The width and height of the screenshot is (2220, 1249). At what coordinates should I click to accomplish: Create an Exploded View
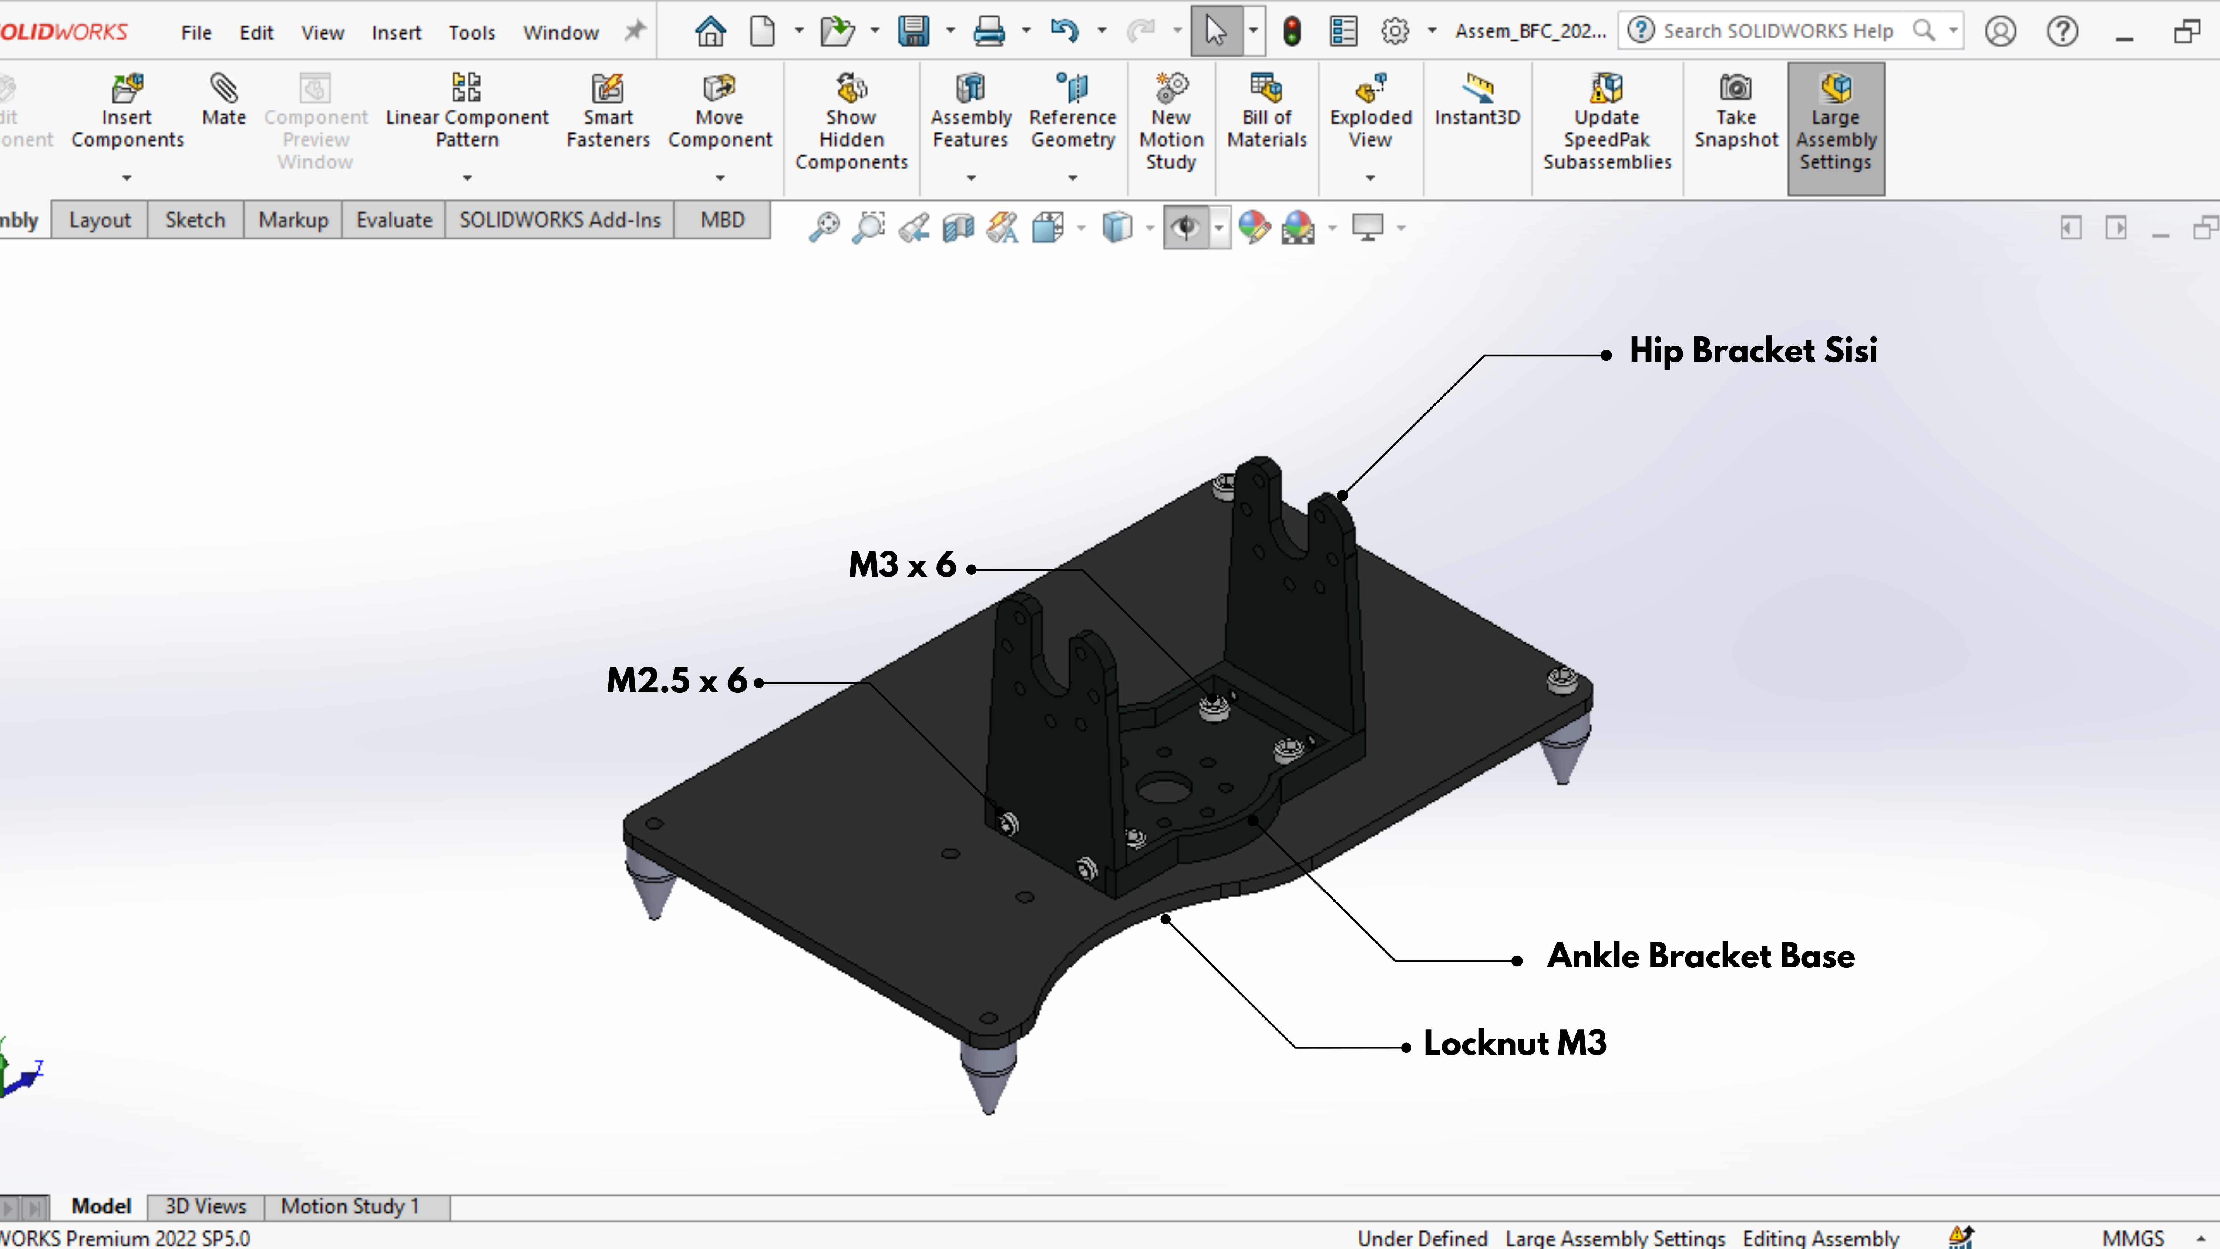pyautogui.click(x=1370, y=111)
